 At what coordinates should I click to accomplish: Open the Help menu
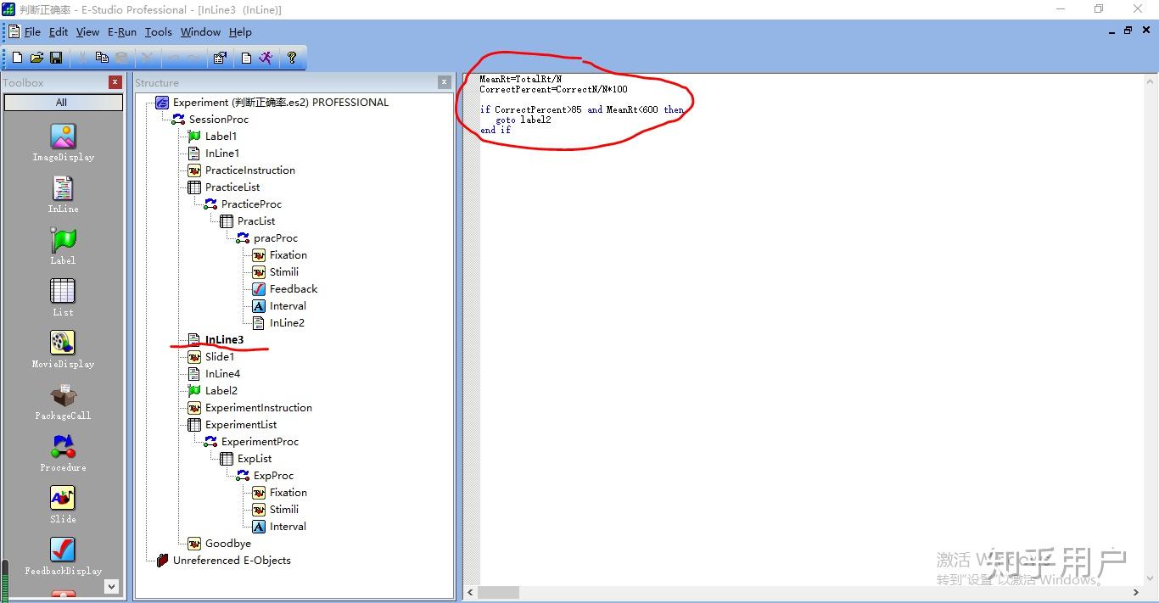(x=240, y=32)
